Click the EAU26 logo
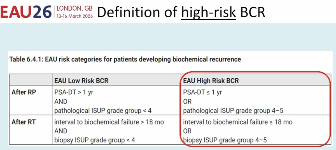This screenshot has height=150, width=336. pyautogui.click(x=26, y=11)
